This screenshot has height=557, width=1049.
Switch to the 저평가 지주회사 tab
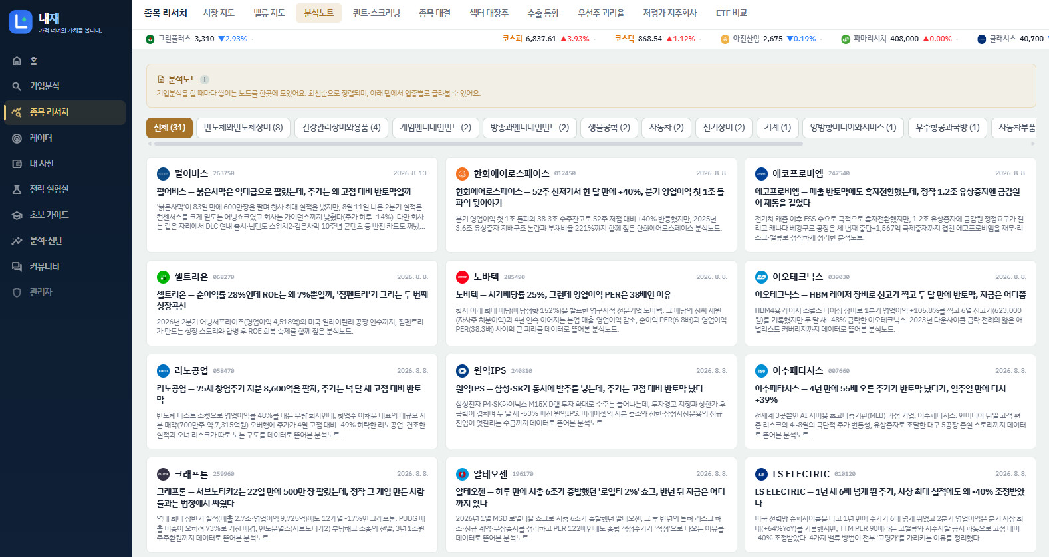pyautogui.click(x=670, y=13)
